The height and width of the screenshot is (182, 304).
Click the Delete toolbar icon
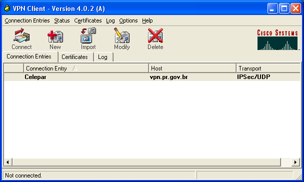click(x=155, y=39)
